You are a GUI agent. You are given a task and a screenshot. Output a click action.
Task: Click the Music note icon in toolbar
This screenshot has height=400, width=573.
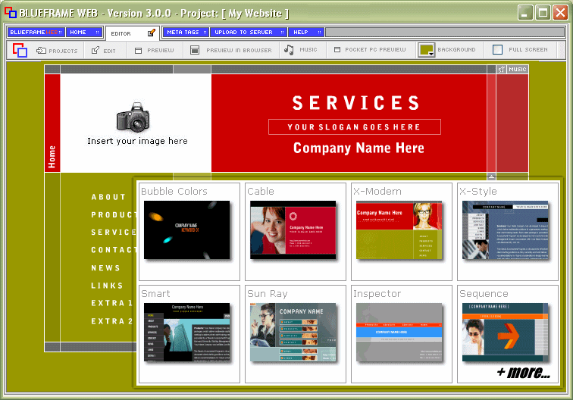(x=289, y=50)
